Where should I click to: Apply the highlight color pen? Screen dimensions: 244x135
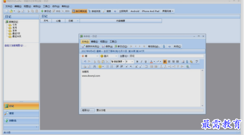click(x=157, y=61)
